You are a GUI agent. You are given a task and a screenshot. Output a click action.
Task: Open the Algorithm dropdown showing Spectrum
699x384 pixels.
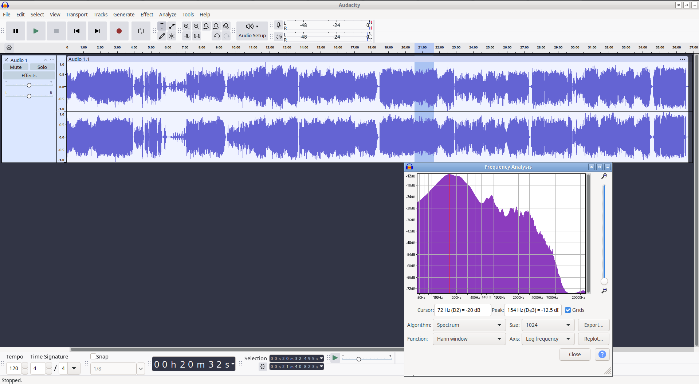pyautogui.click(x=469, y=325)
